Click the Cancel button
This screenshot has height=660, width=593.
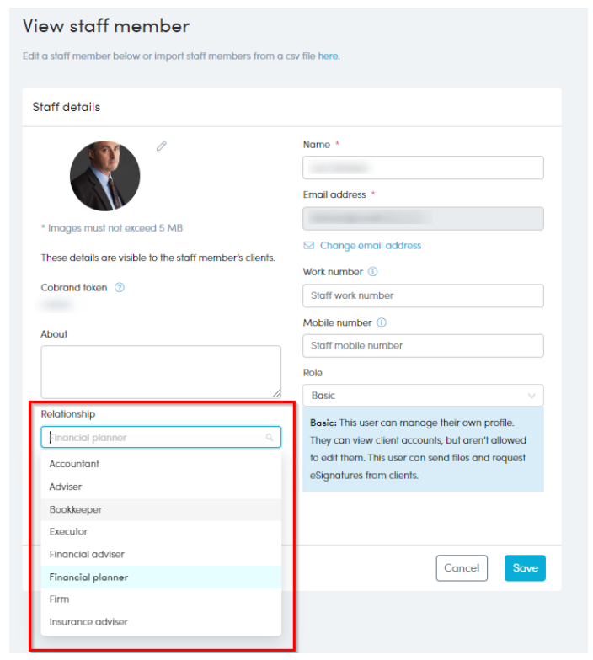pyautogui.click(x=462, y=567)
